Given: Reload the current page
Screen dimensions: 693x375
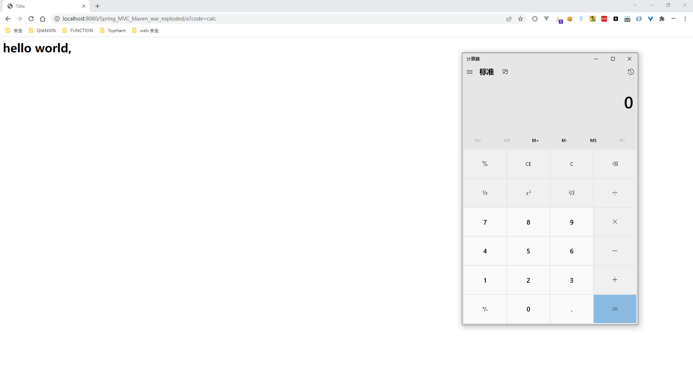Looking at the screenshot, I should pyautogui.click(x=31, y=19).
